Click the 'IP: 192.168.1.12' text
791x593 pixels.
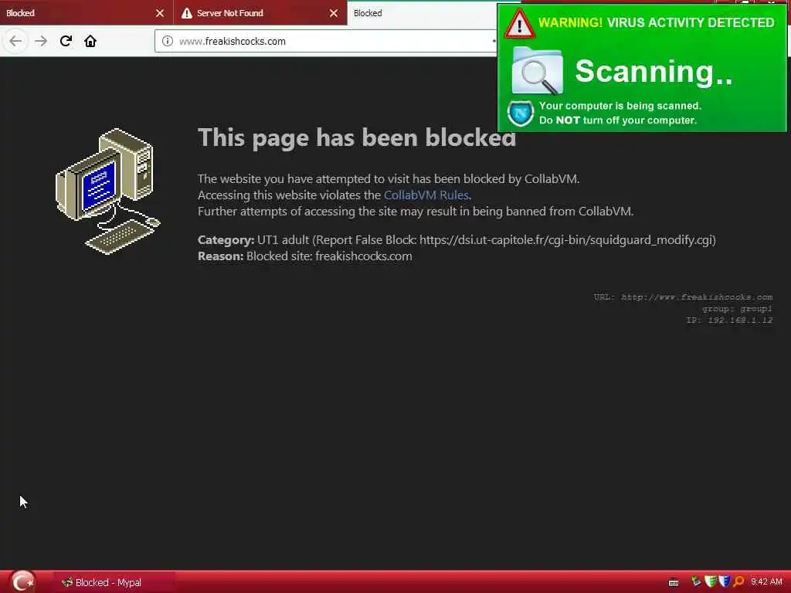(x=729, y=320)
